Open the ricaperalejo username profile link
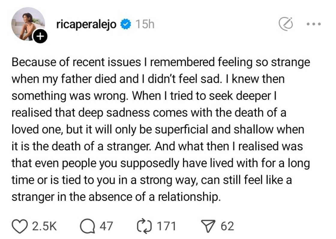This screenshot has height=239, width=336. tap(86, 24)
